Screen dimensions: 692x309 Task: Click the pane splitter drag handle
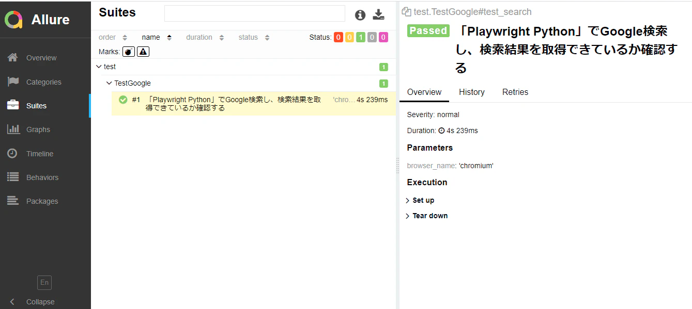pyautogui.click(x=397, y=166)
